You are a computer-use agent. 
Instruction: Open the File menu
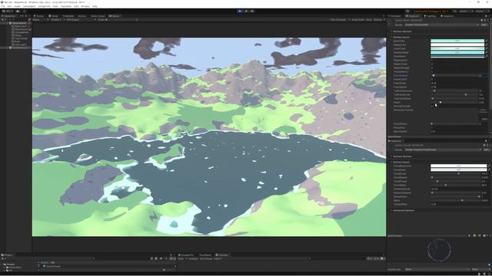click(3, 6)
